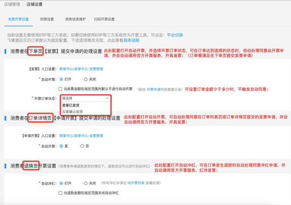
Task: Click the 消费者退换货开票设置 section heading
Action: click(x=33, y=166)
